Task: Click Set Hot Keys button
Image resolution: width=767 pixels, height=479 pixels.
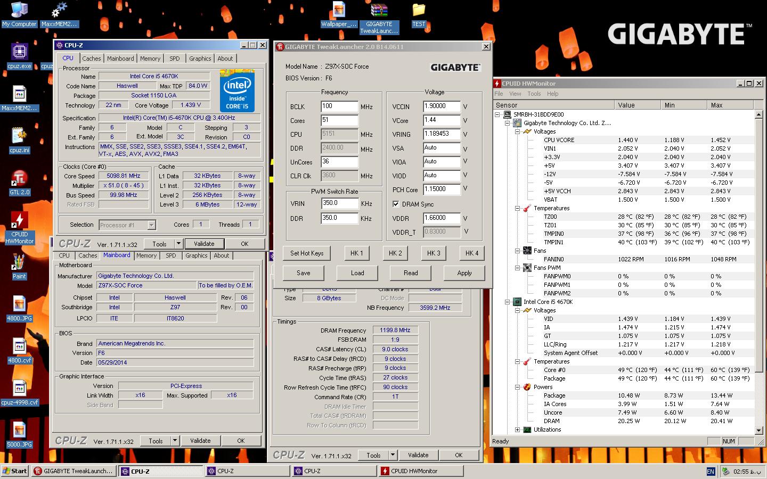Action: [x=307, y=253]
